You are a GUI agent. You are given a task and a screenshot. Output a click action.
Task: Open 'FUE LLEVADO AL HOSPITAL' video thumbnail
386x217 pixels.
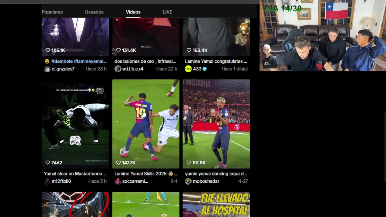(x=216, y=204)
